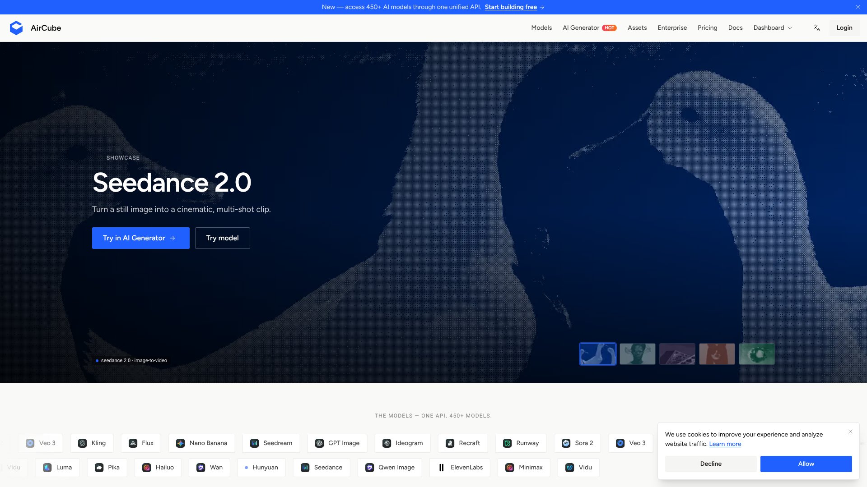Select the first blue bird showcase thumbnail

(598, 354)
